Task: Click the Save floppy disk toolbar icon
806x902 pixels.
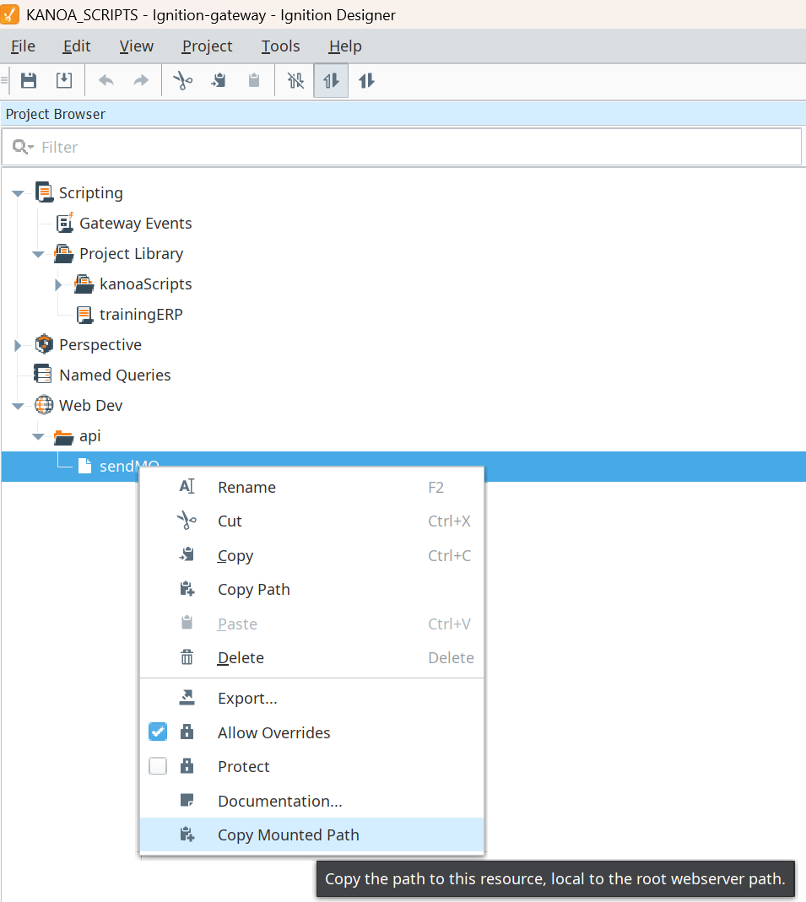Action: 29,80
